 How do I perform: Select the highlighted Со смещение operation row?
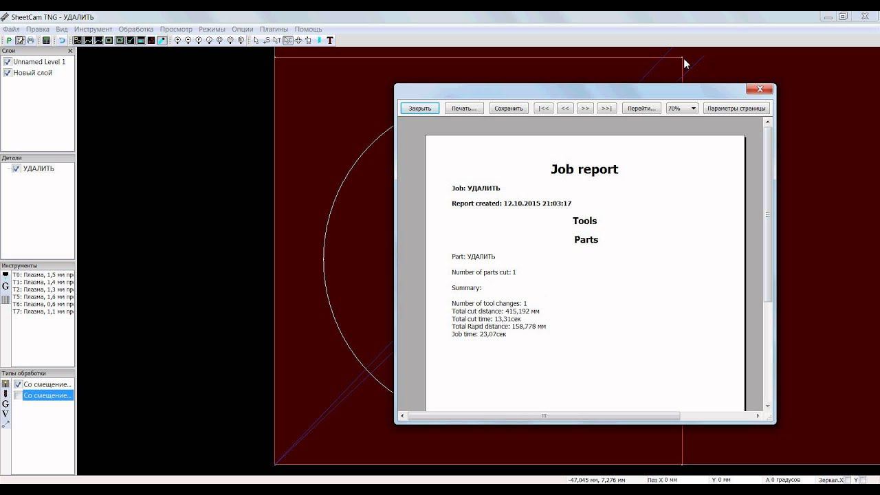click(47, 395)
